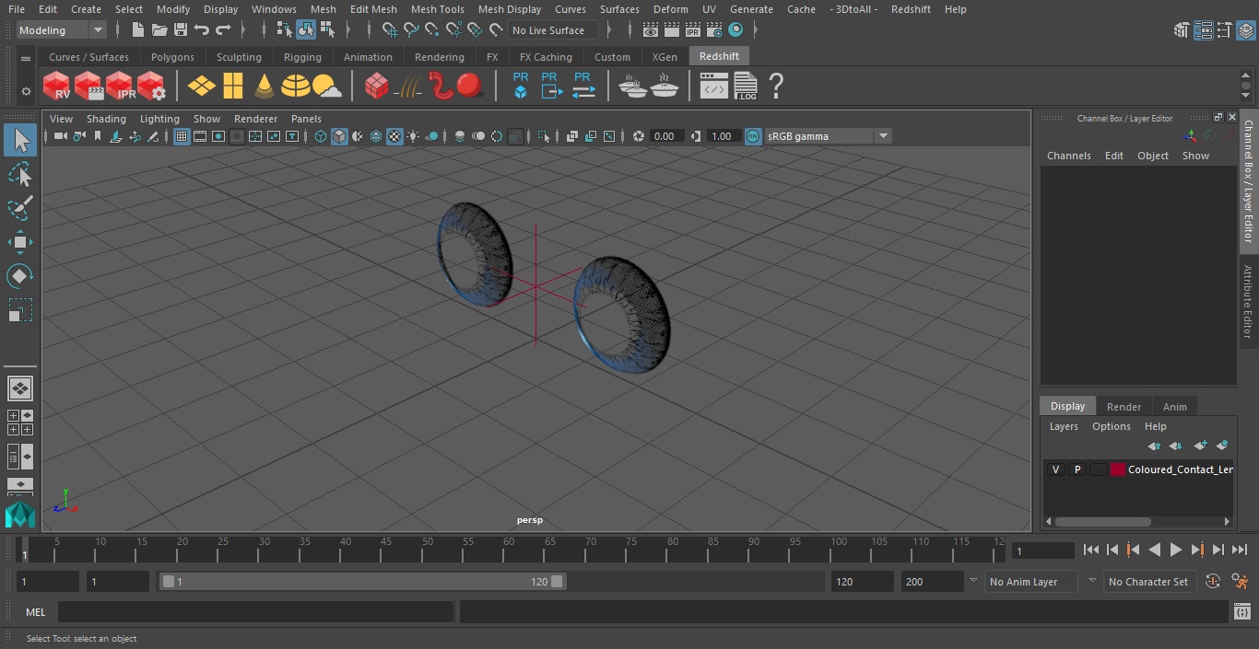Open the Attribute Editor side tab

tap(1248, 302)
